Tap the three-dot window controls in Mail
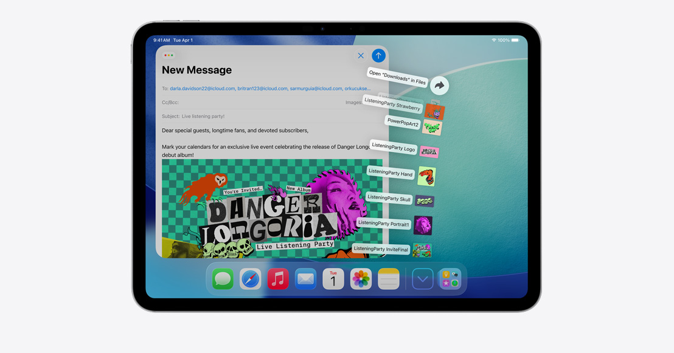This screenshot has height=353, width=674. click(x=168, y=55)
